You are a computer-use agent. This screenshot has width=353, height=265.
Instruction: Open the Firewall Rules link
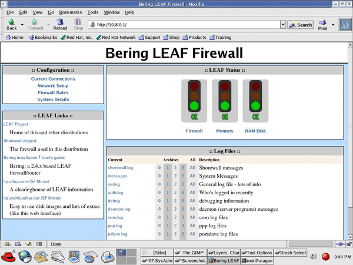pyautogui.click(x=53, y=92)
